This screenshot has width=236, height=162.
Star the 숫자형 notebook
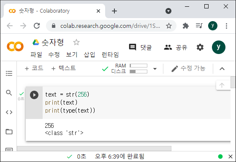point(76,42)
